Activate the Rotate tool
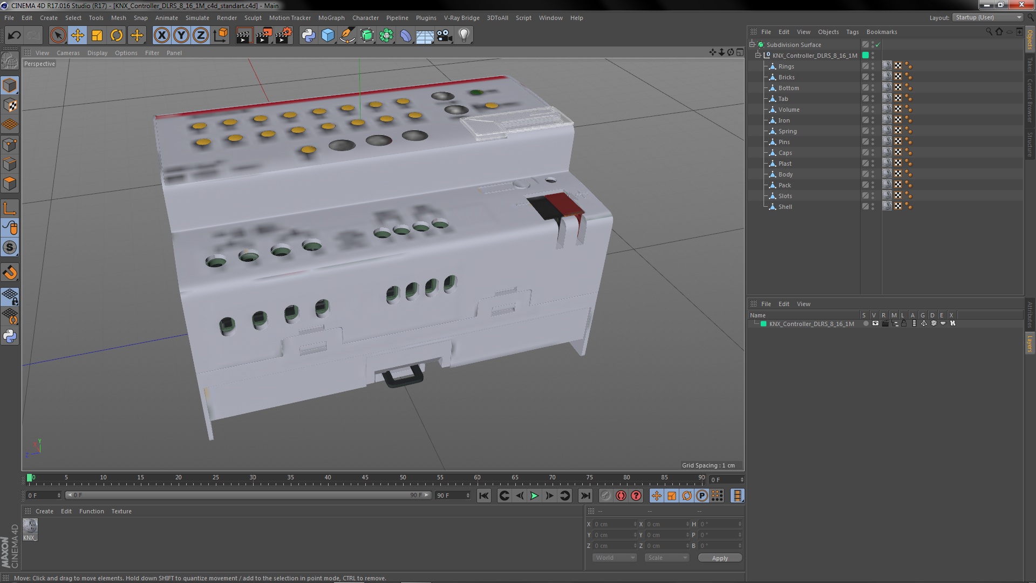Screen dimensions: 1036x583 [117, 36]
